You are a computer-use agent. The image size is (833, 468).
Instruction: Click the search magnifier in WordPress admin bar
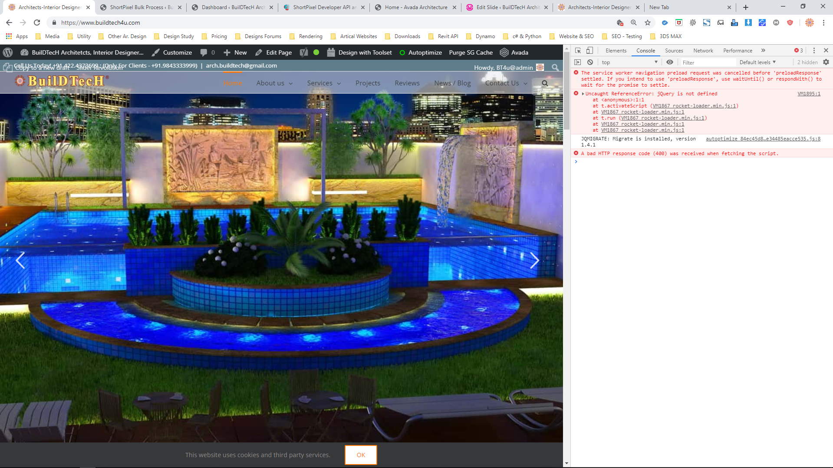[x=555, y=68]
